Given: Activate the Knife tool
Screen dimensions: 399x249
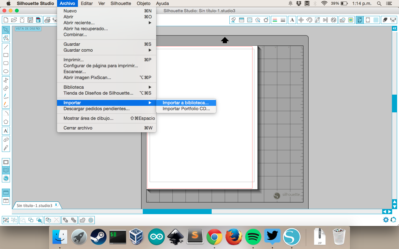Looking at the screenshot, I should (6, 148).
